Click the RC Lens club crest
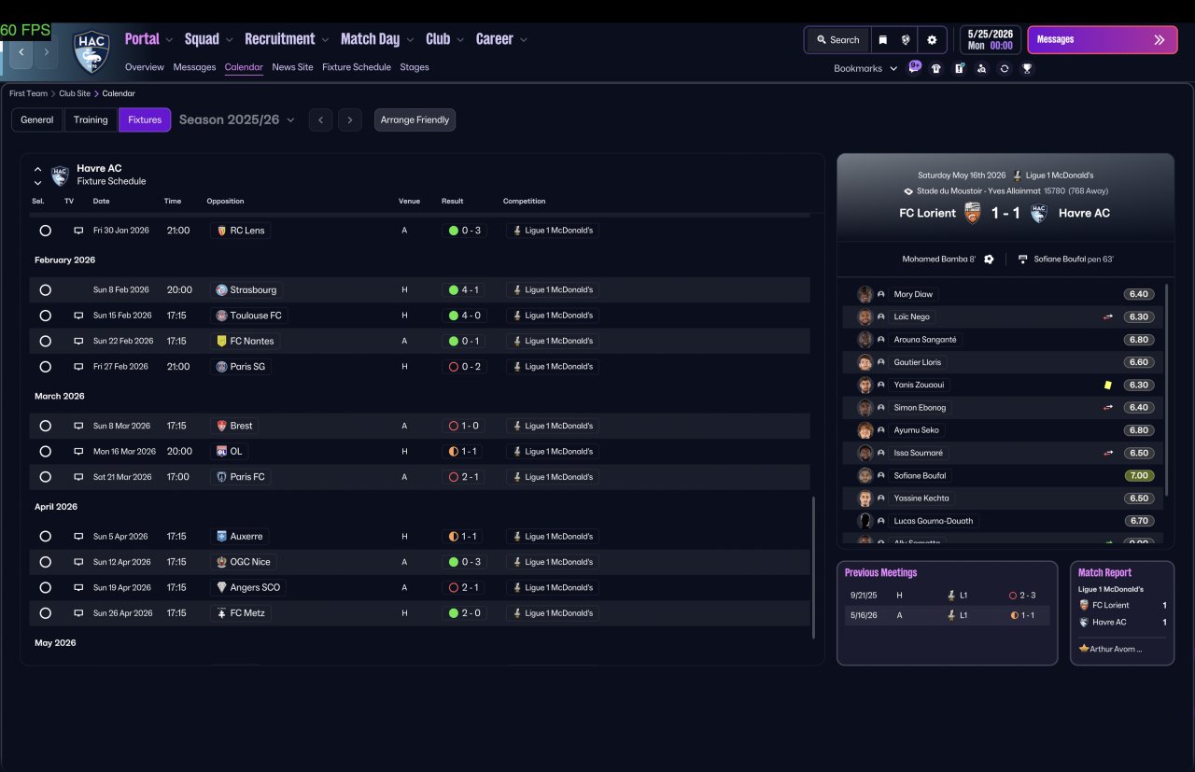This screenshot has height=772, width=1195. coord(221,231)
